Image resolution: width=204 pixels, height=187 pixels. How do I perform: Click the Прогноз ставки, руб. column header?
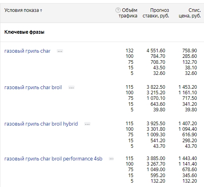[x=156, y=13]
